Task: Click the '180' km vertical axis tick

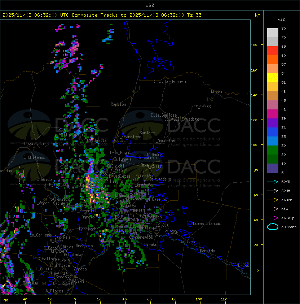Action: (x=254, y=45)
